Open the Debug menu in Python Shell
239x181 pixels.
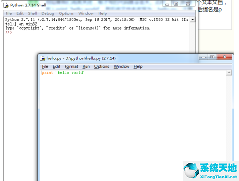click(48, 13)
